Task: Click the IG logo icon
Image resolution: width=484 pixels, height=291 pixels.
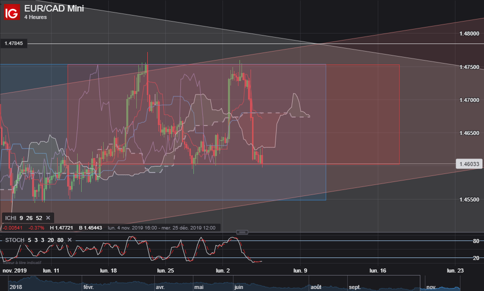Action: (x=12, y=12)
